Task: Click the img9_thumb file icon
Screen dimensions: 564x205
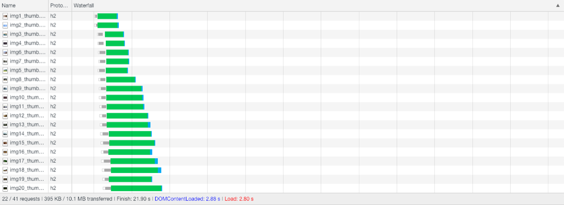Action: 5,89
